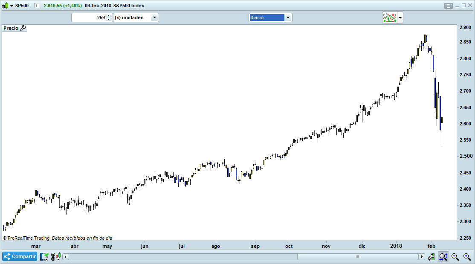475x264 pixels.
Task: Activate the auto-fit zoom tool
Action: (x=443, y=256)
